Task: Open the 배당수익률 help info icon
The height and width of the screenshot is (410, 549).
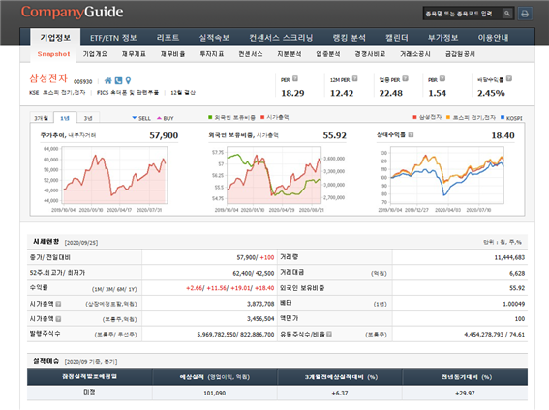Action: (x=509, y=78)
